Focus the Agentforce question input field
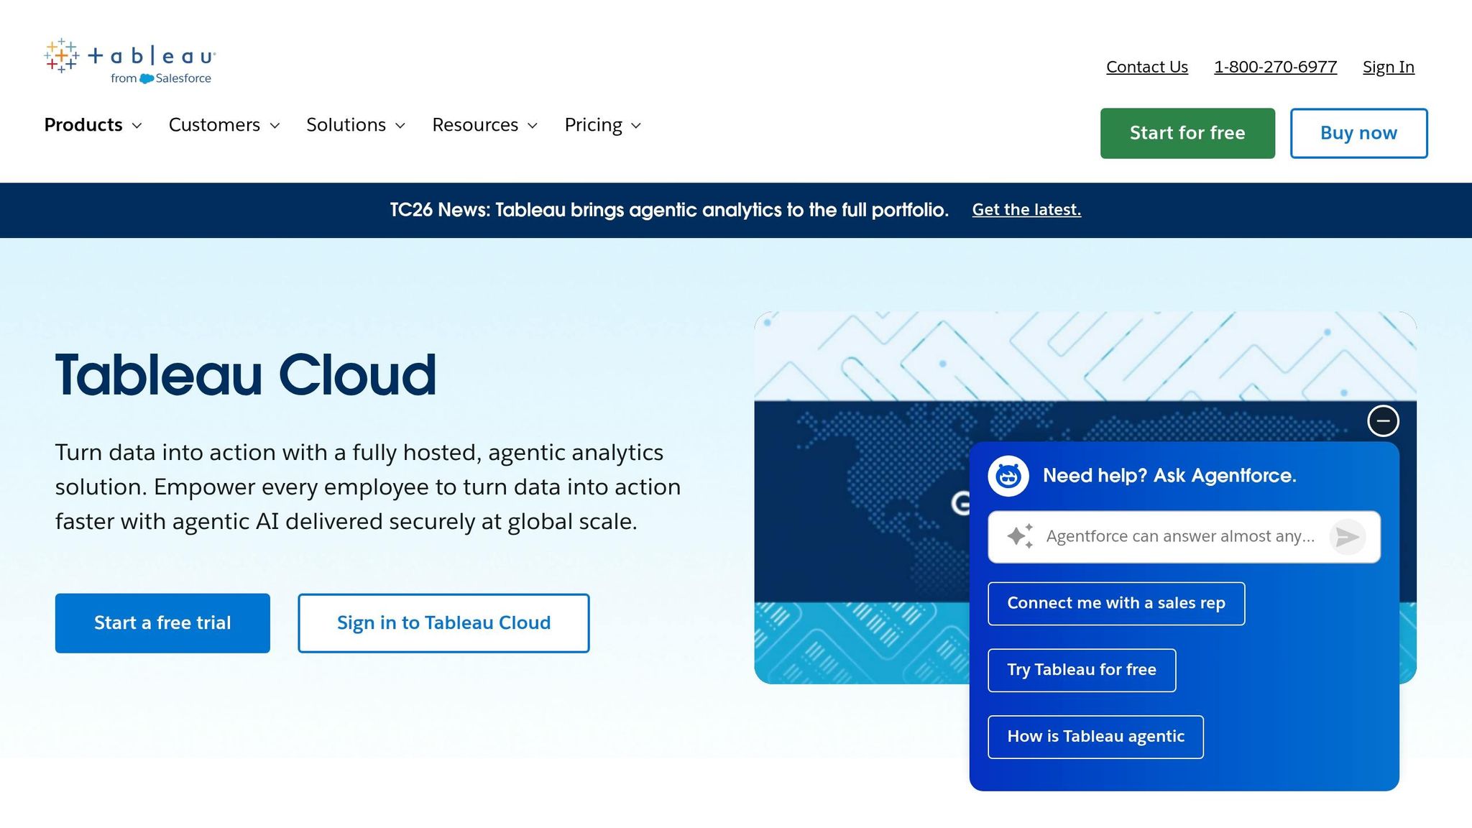Viewport: 1472px width, 828px height. coord(1184,537)
